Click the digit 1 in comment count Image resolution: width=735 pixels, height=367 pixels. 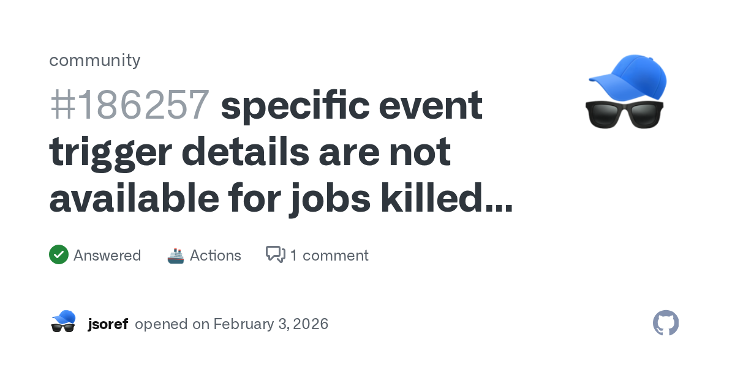tap(294, 255)
